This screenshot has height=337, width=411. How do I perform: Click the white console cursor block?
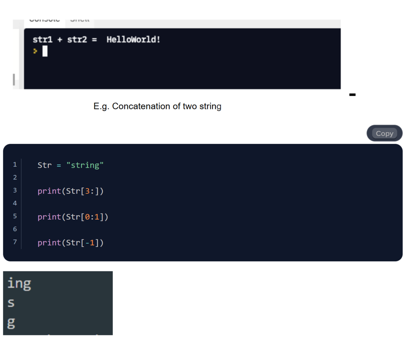[45, 51]
